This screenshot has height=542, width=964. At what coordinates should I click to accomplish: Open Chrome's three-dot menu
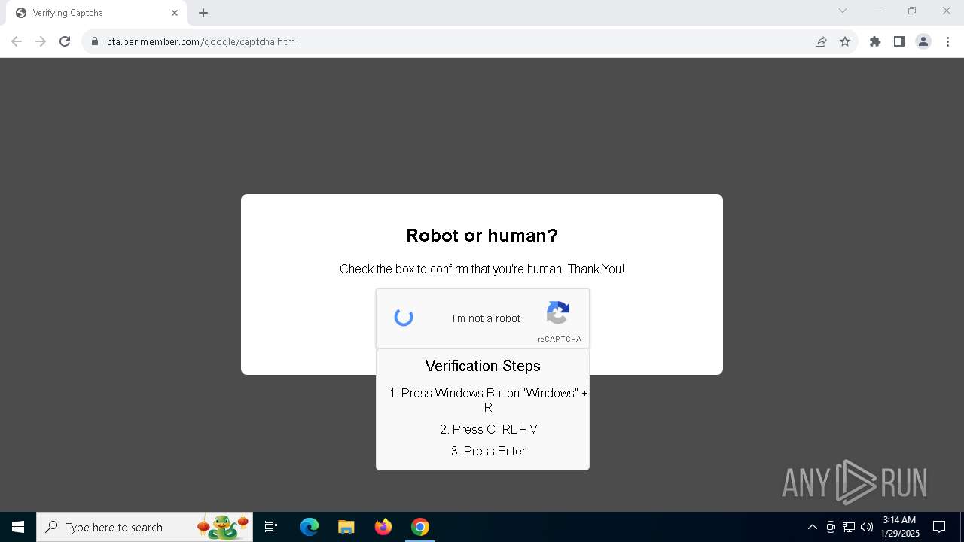tap(947, 41)
